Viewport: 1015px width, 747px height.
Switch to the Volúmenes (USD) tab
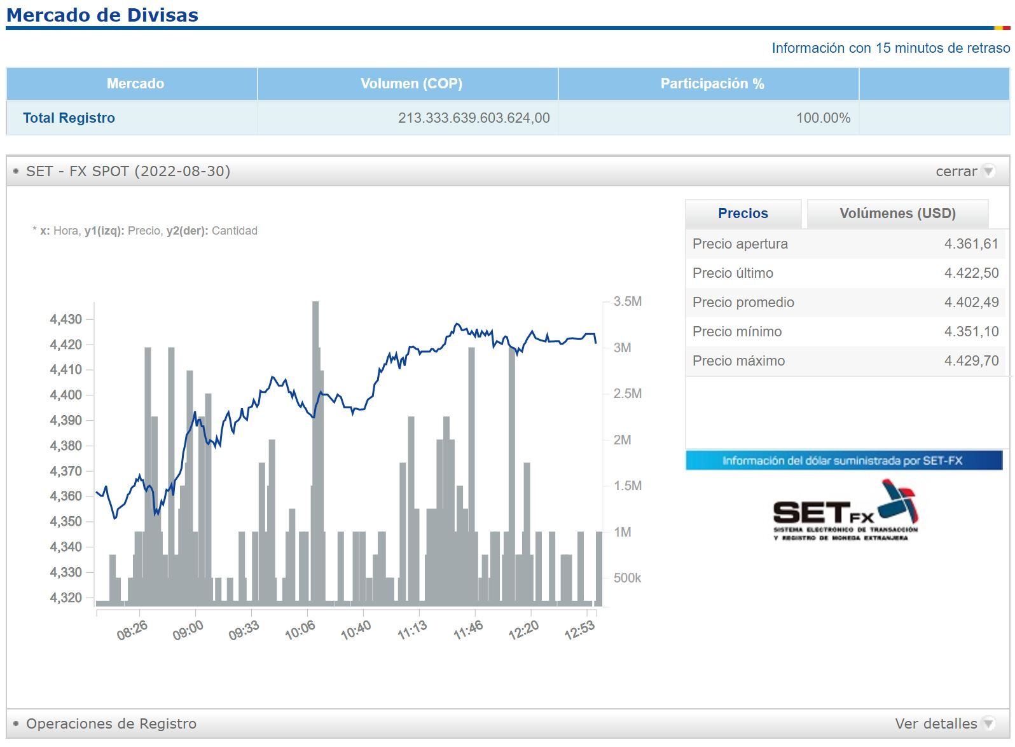[897, 214]
